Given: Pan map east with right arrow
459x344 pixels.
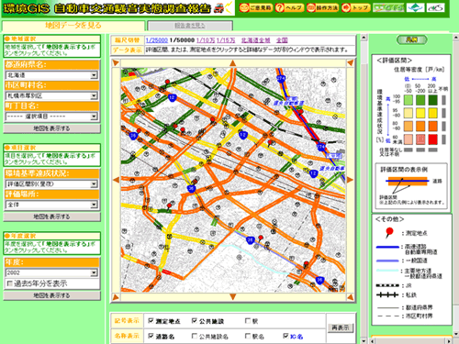Looking at the screenshot, I should [350, 180].
